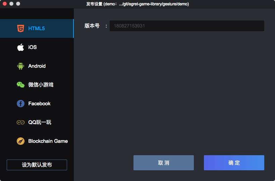The height and width of the screenshot is (181, 275).
Task: Click the Apple logo icon
Action: click(20, 47)
